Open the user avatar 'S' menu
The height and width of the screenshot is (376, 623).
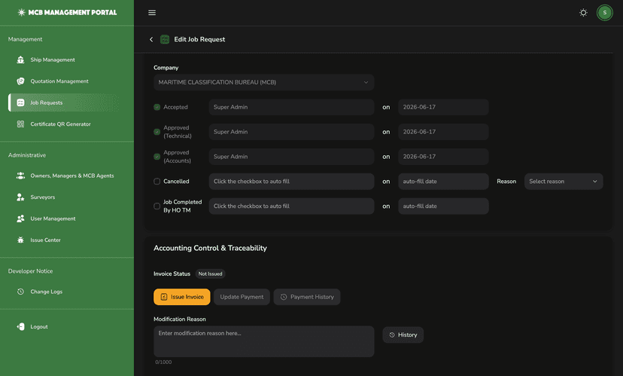(x=605, y=13)
